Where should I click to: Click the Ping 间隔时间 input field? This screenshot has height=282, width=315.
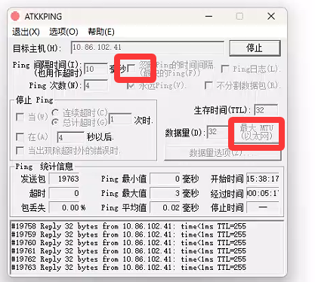[x=96, y=69]
